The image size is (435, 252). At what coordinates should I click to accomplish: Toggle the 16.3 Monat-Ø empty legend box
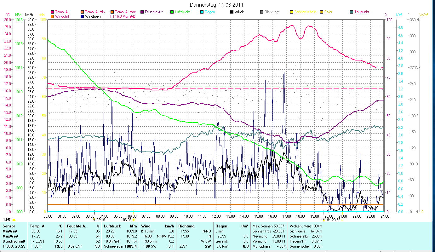tap(112, 16)
